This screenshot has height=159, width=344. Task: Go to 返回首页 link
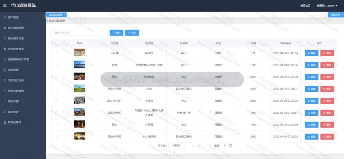click(x=305, y=6)
